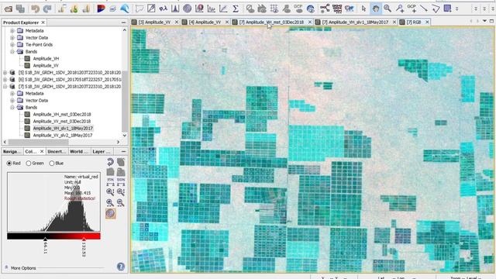Viewport: 496px width, 279px height.
Task: Collapse the top Bands folder
Action: 12,52
